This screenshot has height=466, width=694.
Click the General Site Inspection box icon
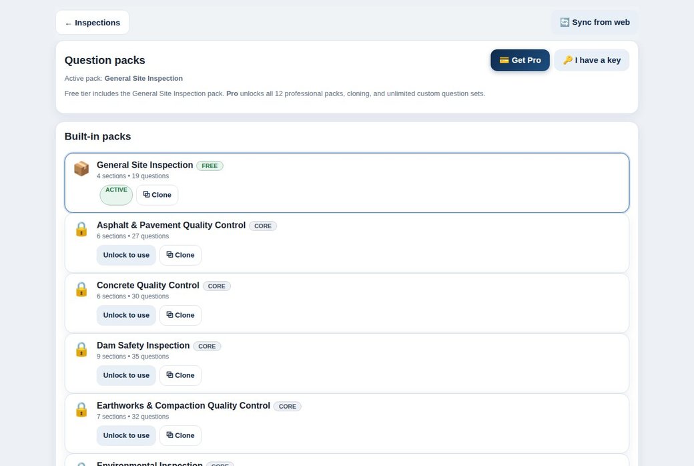point(81,168)
